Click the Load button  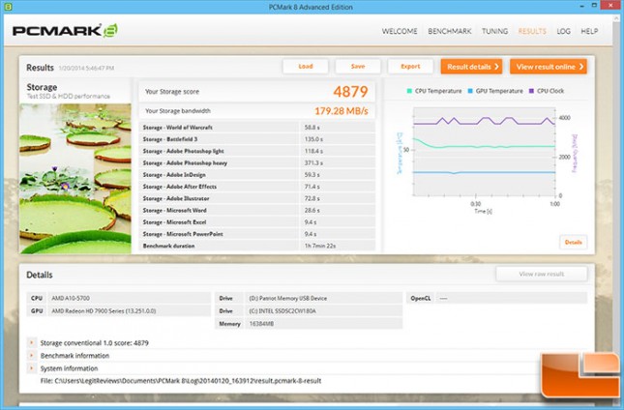pyautogui.click(x=306, y=67)
